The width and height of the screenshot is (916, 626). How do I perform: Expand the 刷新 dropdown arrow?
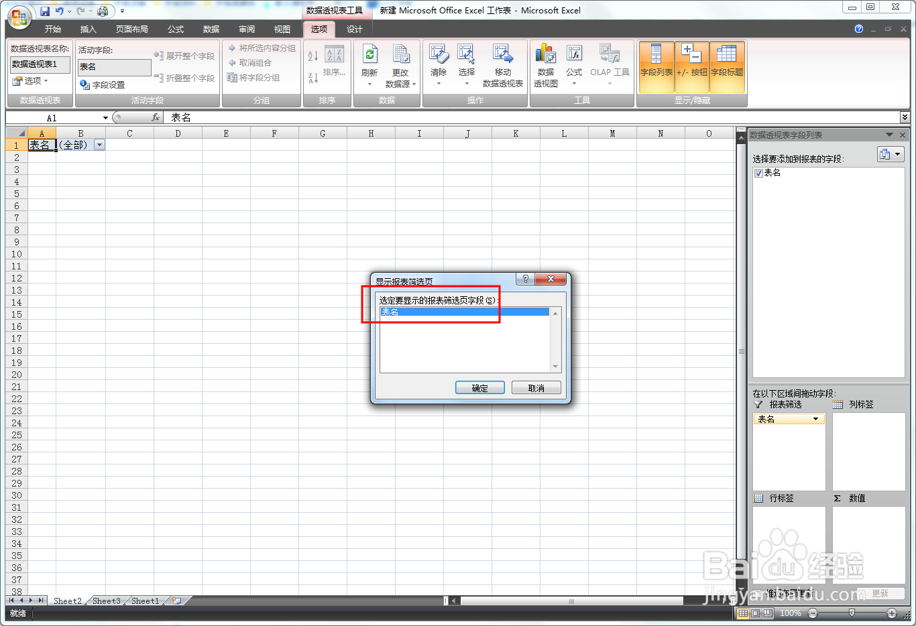pos(369,84)
